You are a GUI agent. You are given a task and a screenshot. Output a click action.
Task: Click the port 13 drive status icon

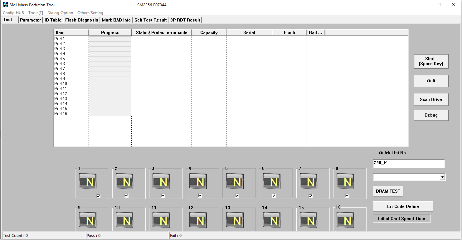(235, 220)
